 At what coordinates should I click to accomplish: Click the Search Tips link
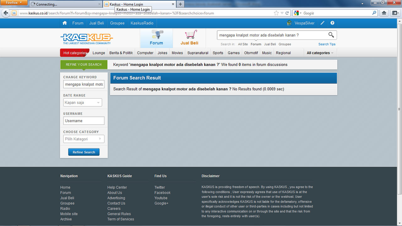pyautogui.click(x=327, y=44)
